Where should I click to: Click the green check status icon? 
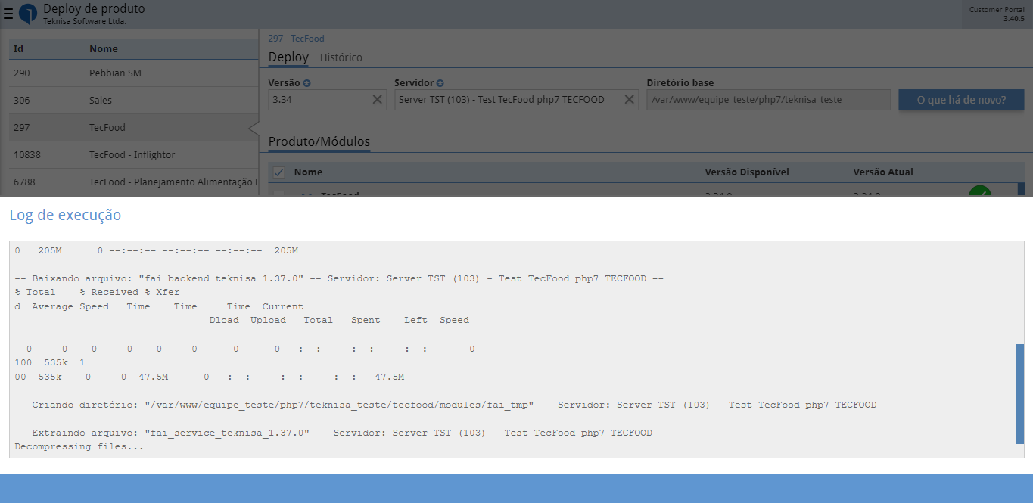click(980, 191)
